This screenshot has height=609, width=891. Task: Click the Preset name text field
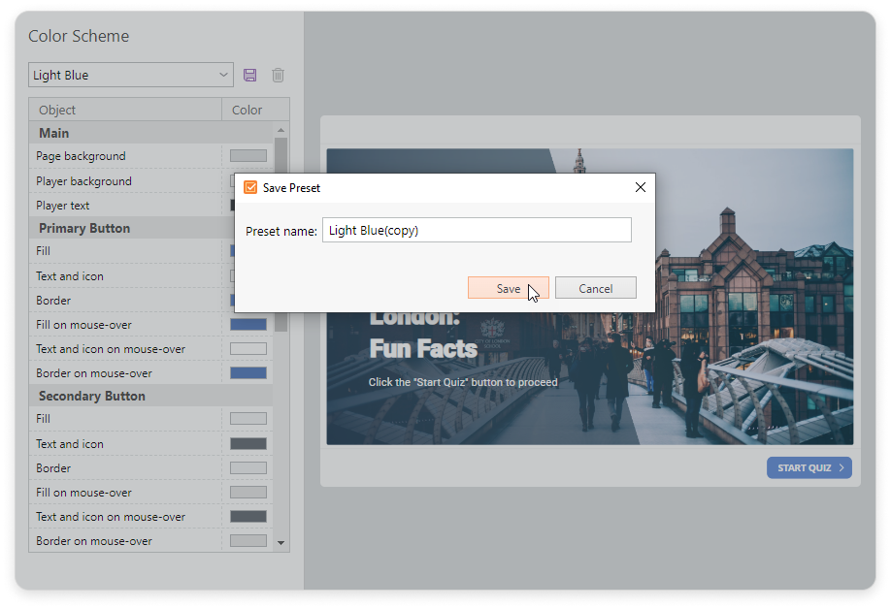[x=476, y=230]
